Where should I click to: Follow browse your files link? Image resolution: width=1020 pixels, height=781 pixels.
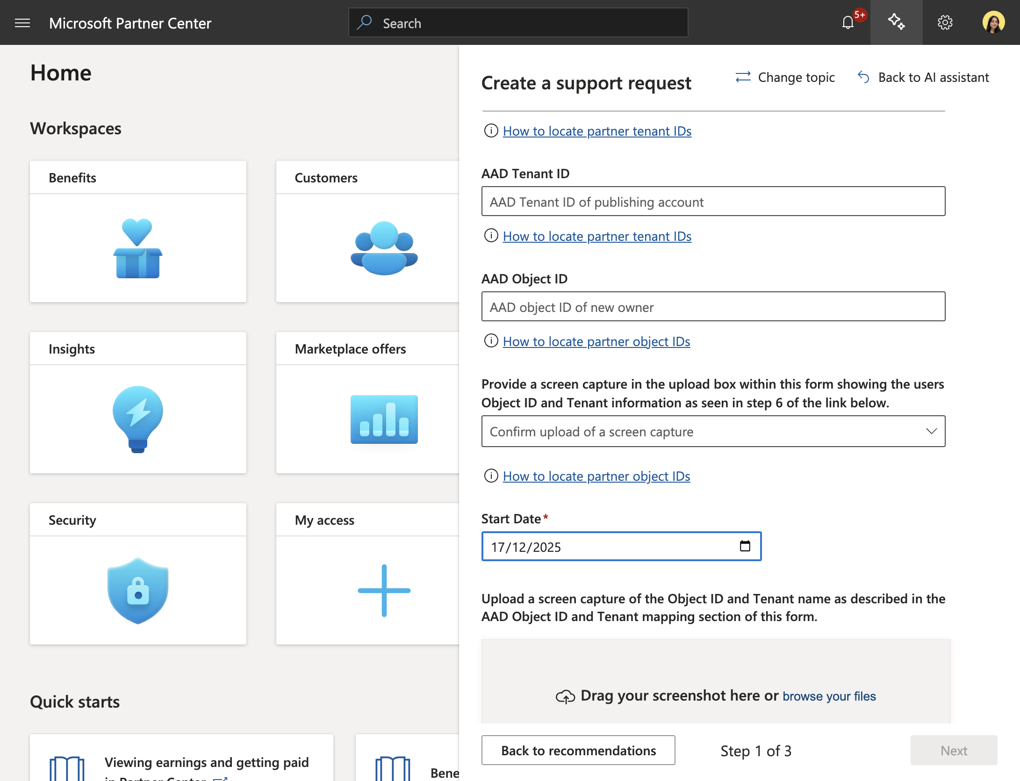point(829,696)
